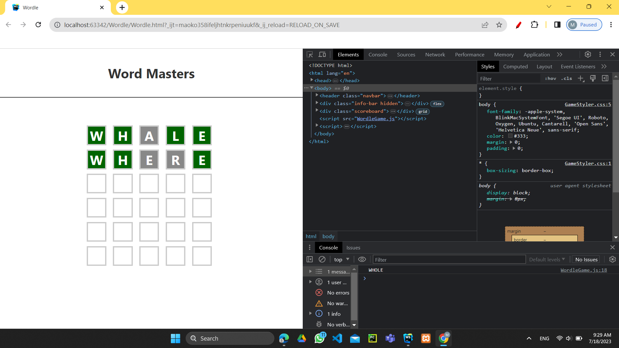The image size is (619, 348).
Task: Click the console Filter input field
Action: tap(449, 260)
